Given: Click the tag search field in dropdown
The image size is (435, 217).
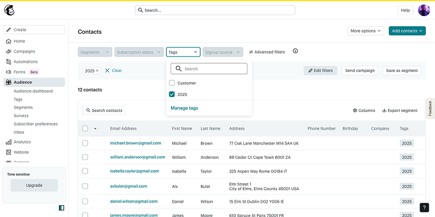Looking at the screenshot, I should tap(209, 69).
